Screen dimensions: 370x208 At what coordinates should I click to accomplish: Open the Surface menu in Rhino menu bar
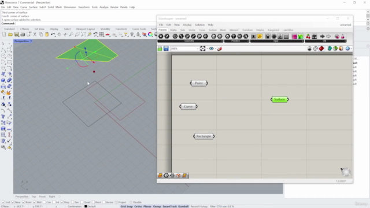(34, 7)
